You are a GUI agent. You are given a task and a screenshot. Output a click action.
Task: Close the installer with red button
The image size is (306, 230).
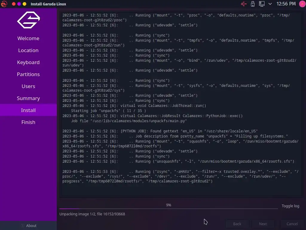coord(14,4)
